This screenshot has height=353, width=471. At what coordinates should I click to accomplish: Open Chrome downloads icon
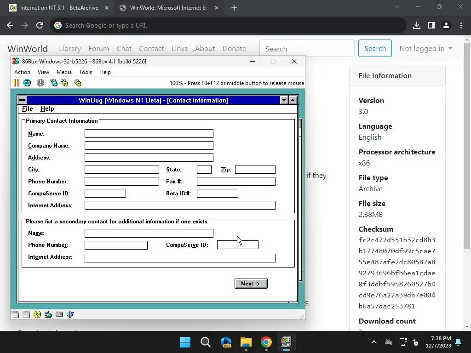(x=417, y=26)
